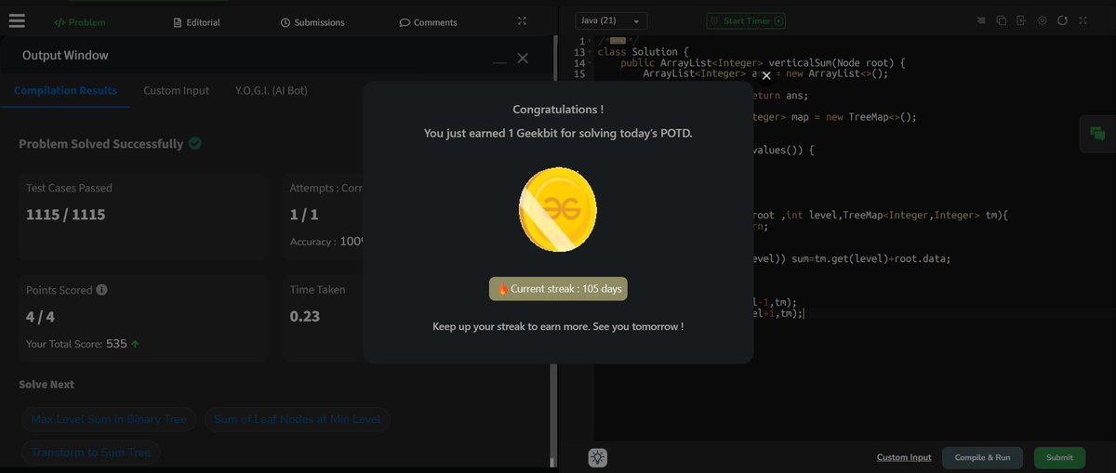Image resolution: width=1116 pixels, height=473 pixels.
Task: Collapse code fold at line 1
Action: coord(591,41)
